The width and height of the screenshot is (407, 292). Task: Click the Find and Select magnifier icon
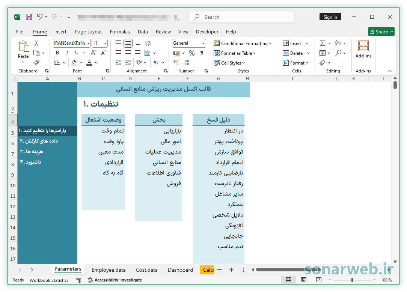pos(338,53)
